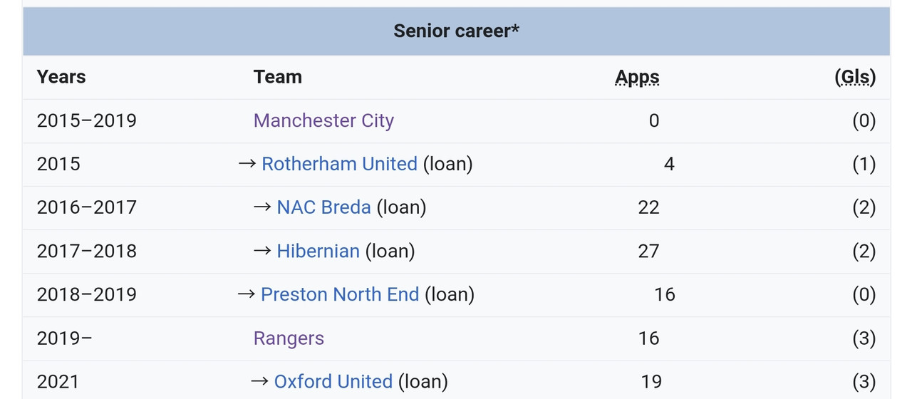The height and width of the screenshot is (399, 912).
Task: Select the 2018–2019 years cell
Action: [x=86, y=294]
